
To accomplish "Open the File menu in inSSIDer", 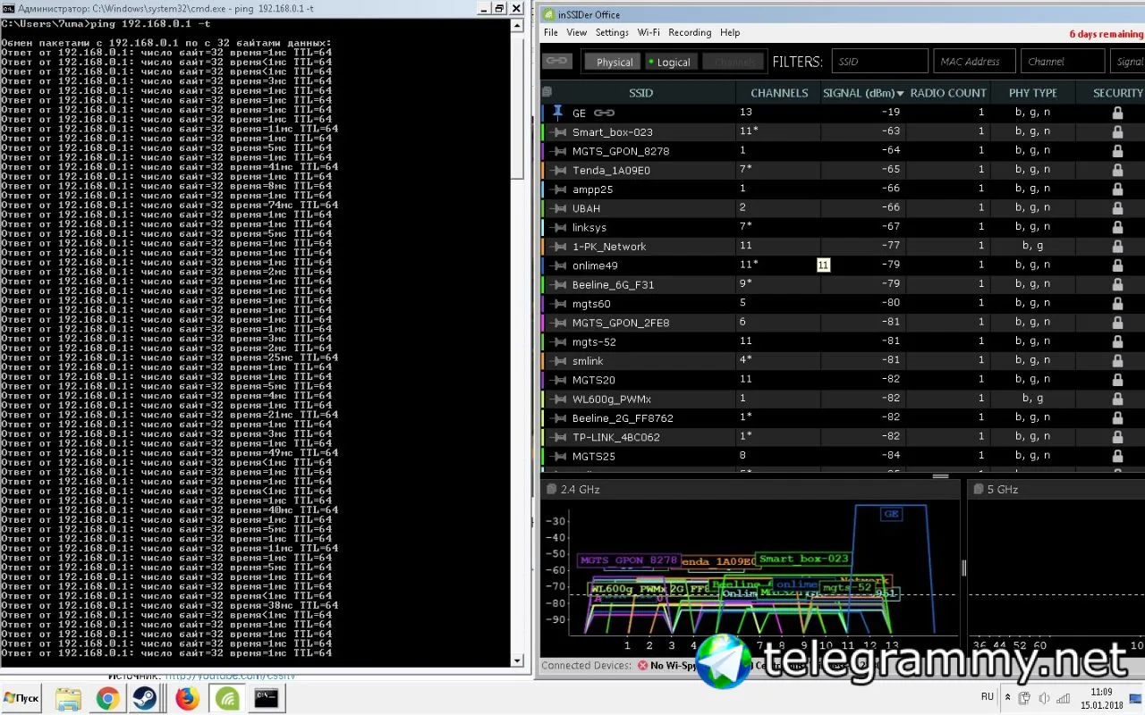I will point(551,33).
